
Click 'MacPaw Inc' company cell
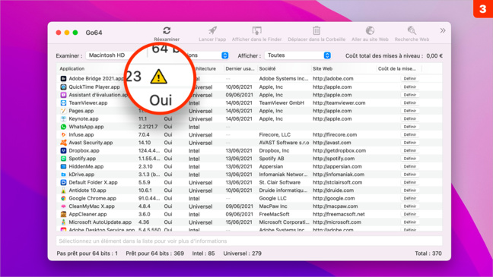[273, 206]
